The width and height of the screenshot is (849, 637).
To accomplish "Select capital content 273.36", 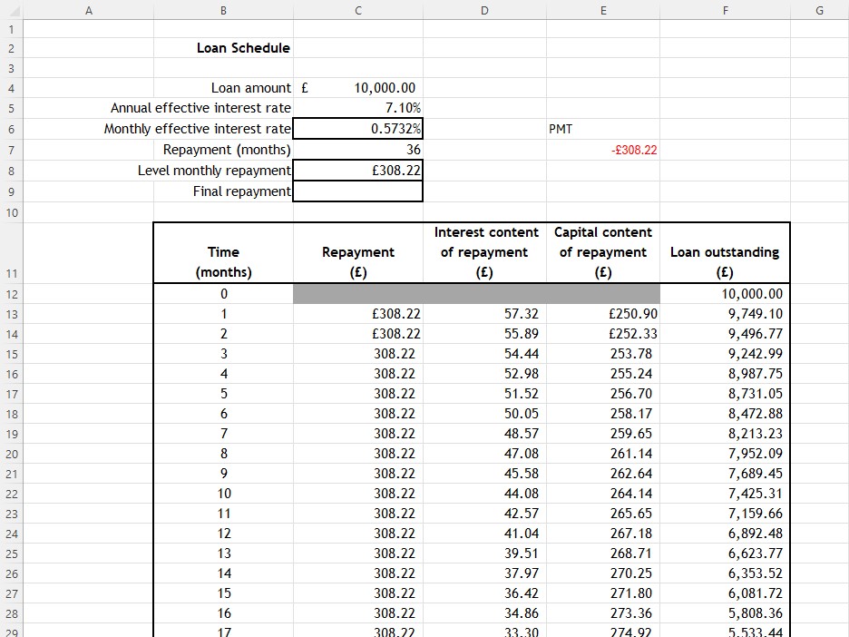I will pos(631,613).
